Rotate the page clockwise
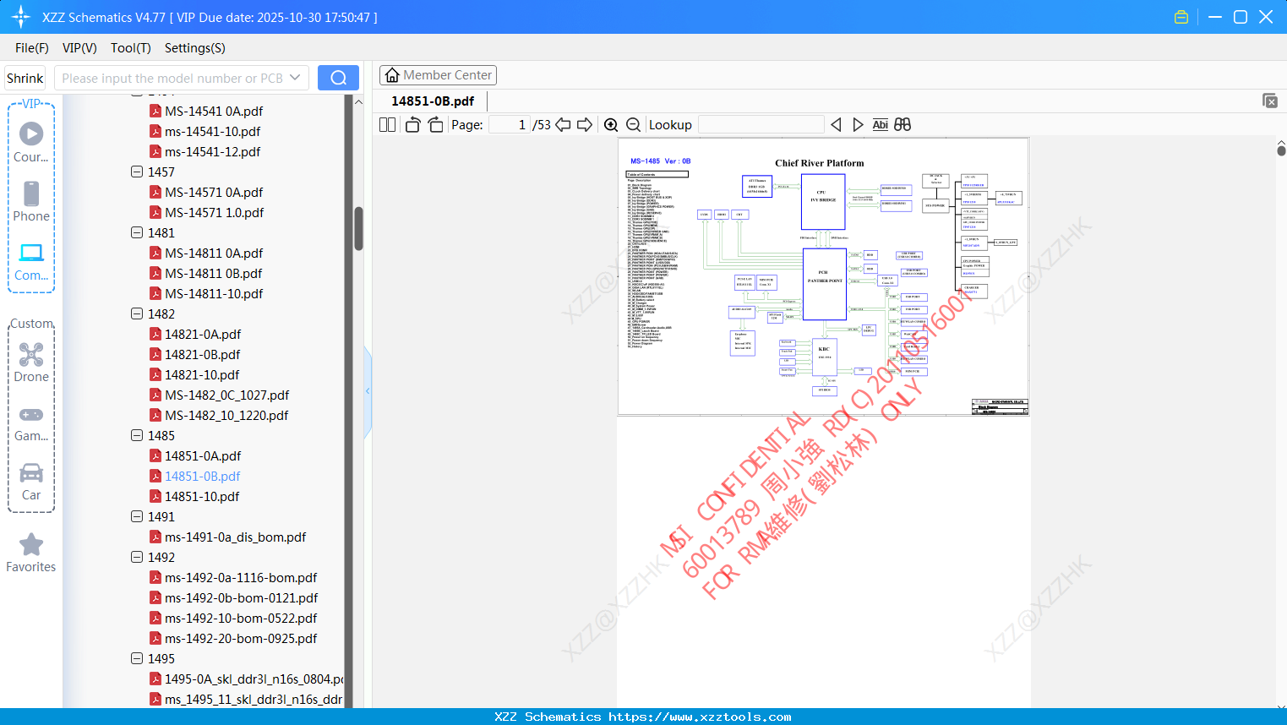Viewport: 1287px width, 725px height. point(435,125)
